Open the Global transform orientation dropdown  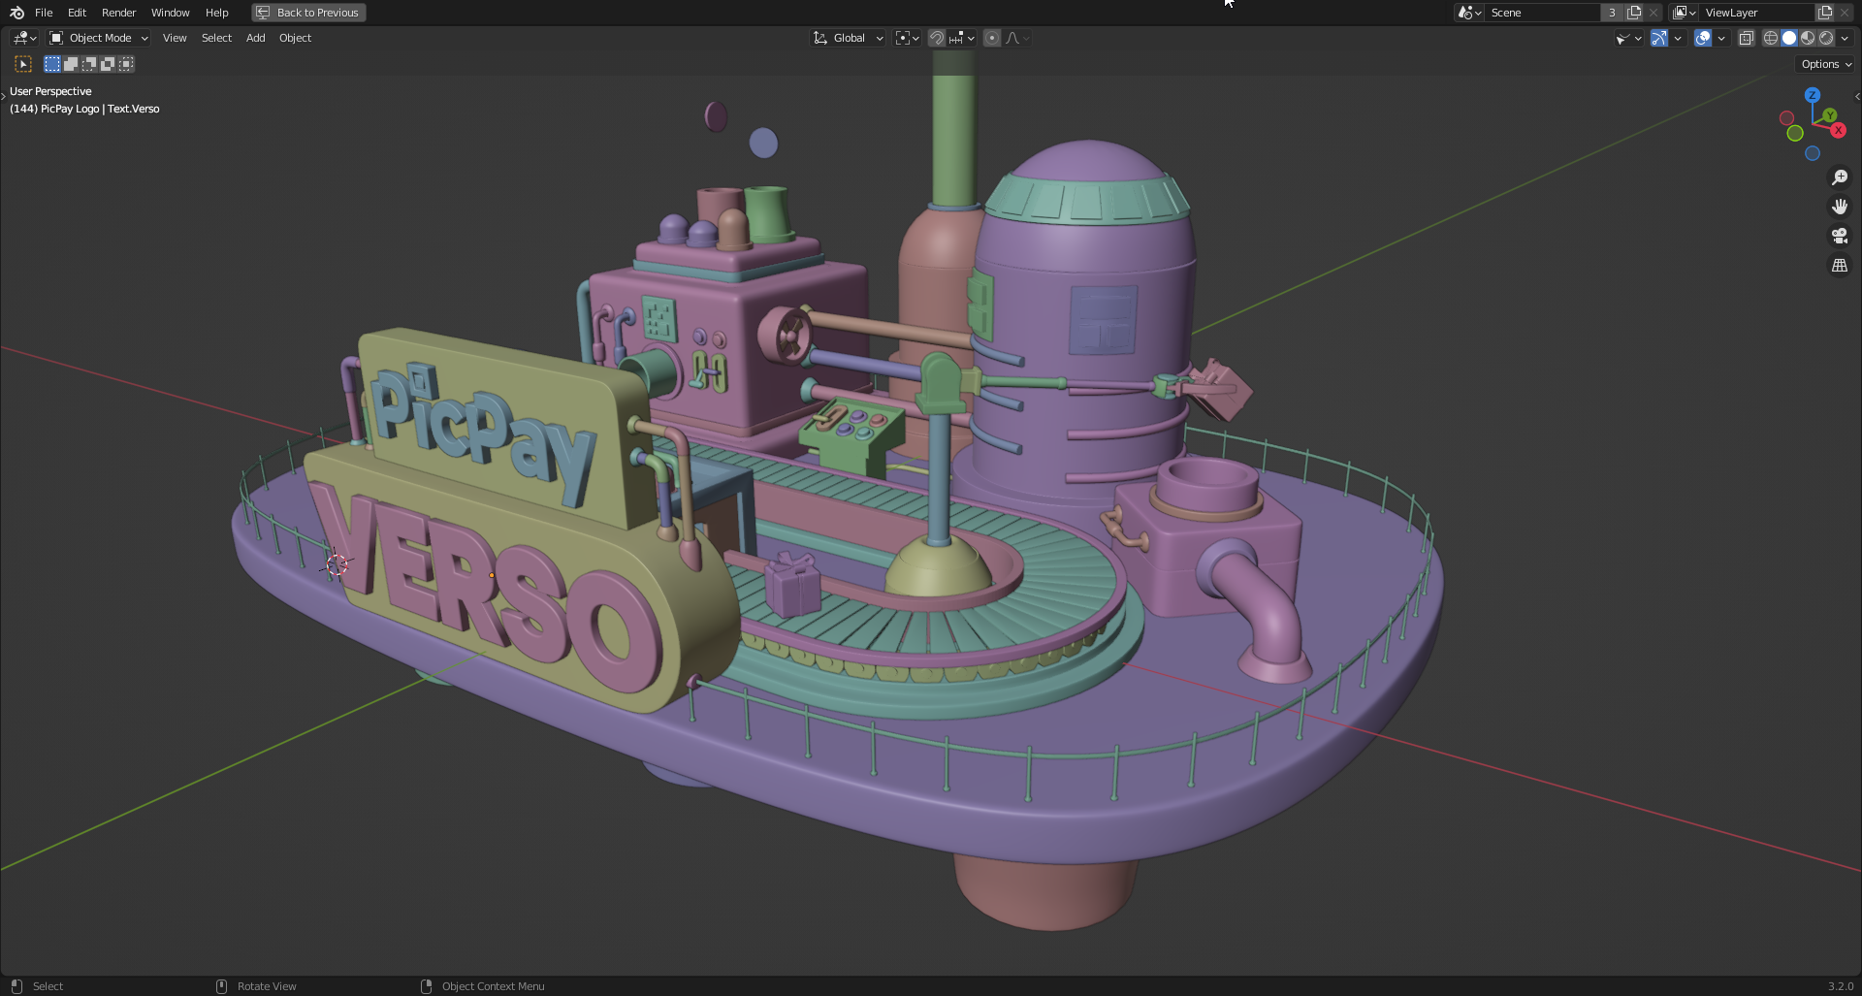tap(849, 38)
